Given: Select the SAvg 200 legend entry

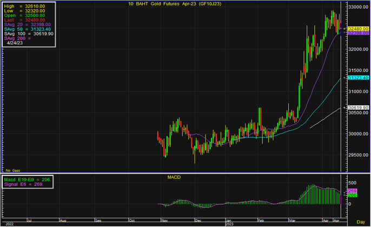Looking at the screenshot, I should (x=19, y=39).
